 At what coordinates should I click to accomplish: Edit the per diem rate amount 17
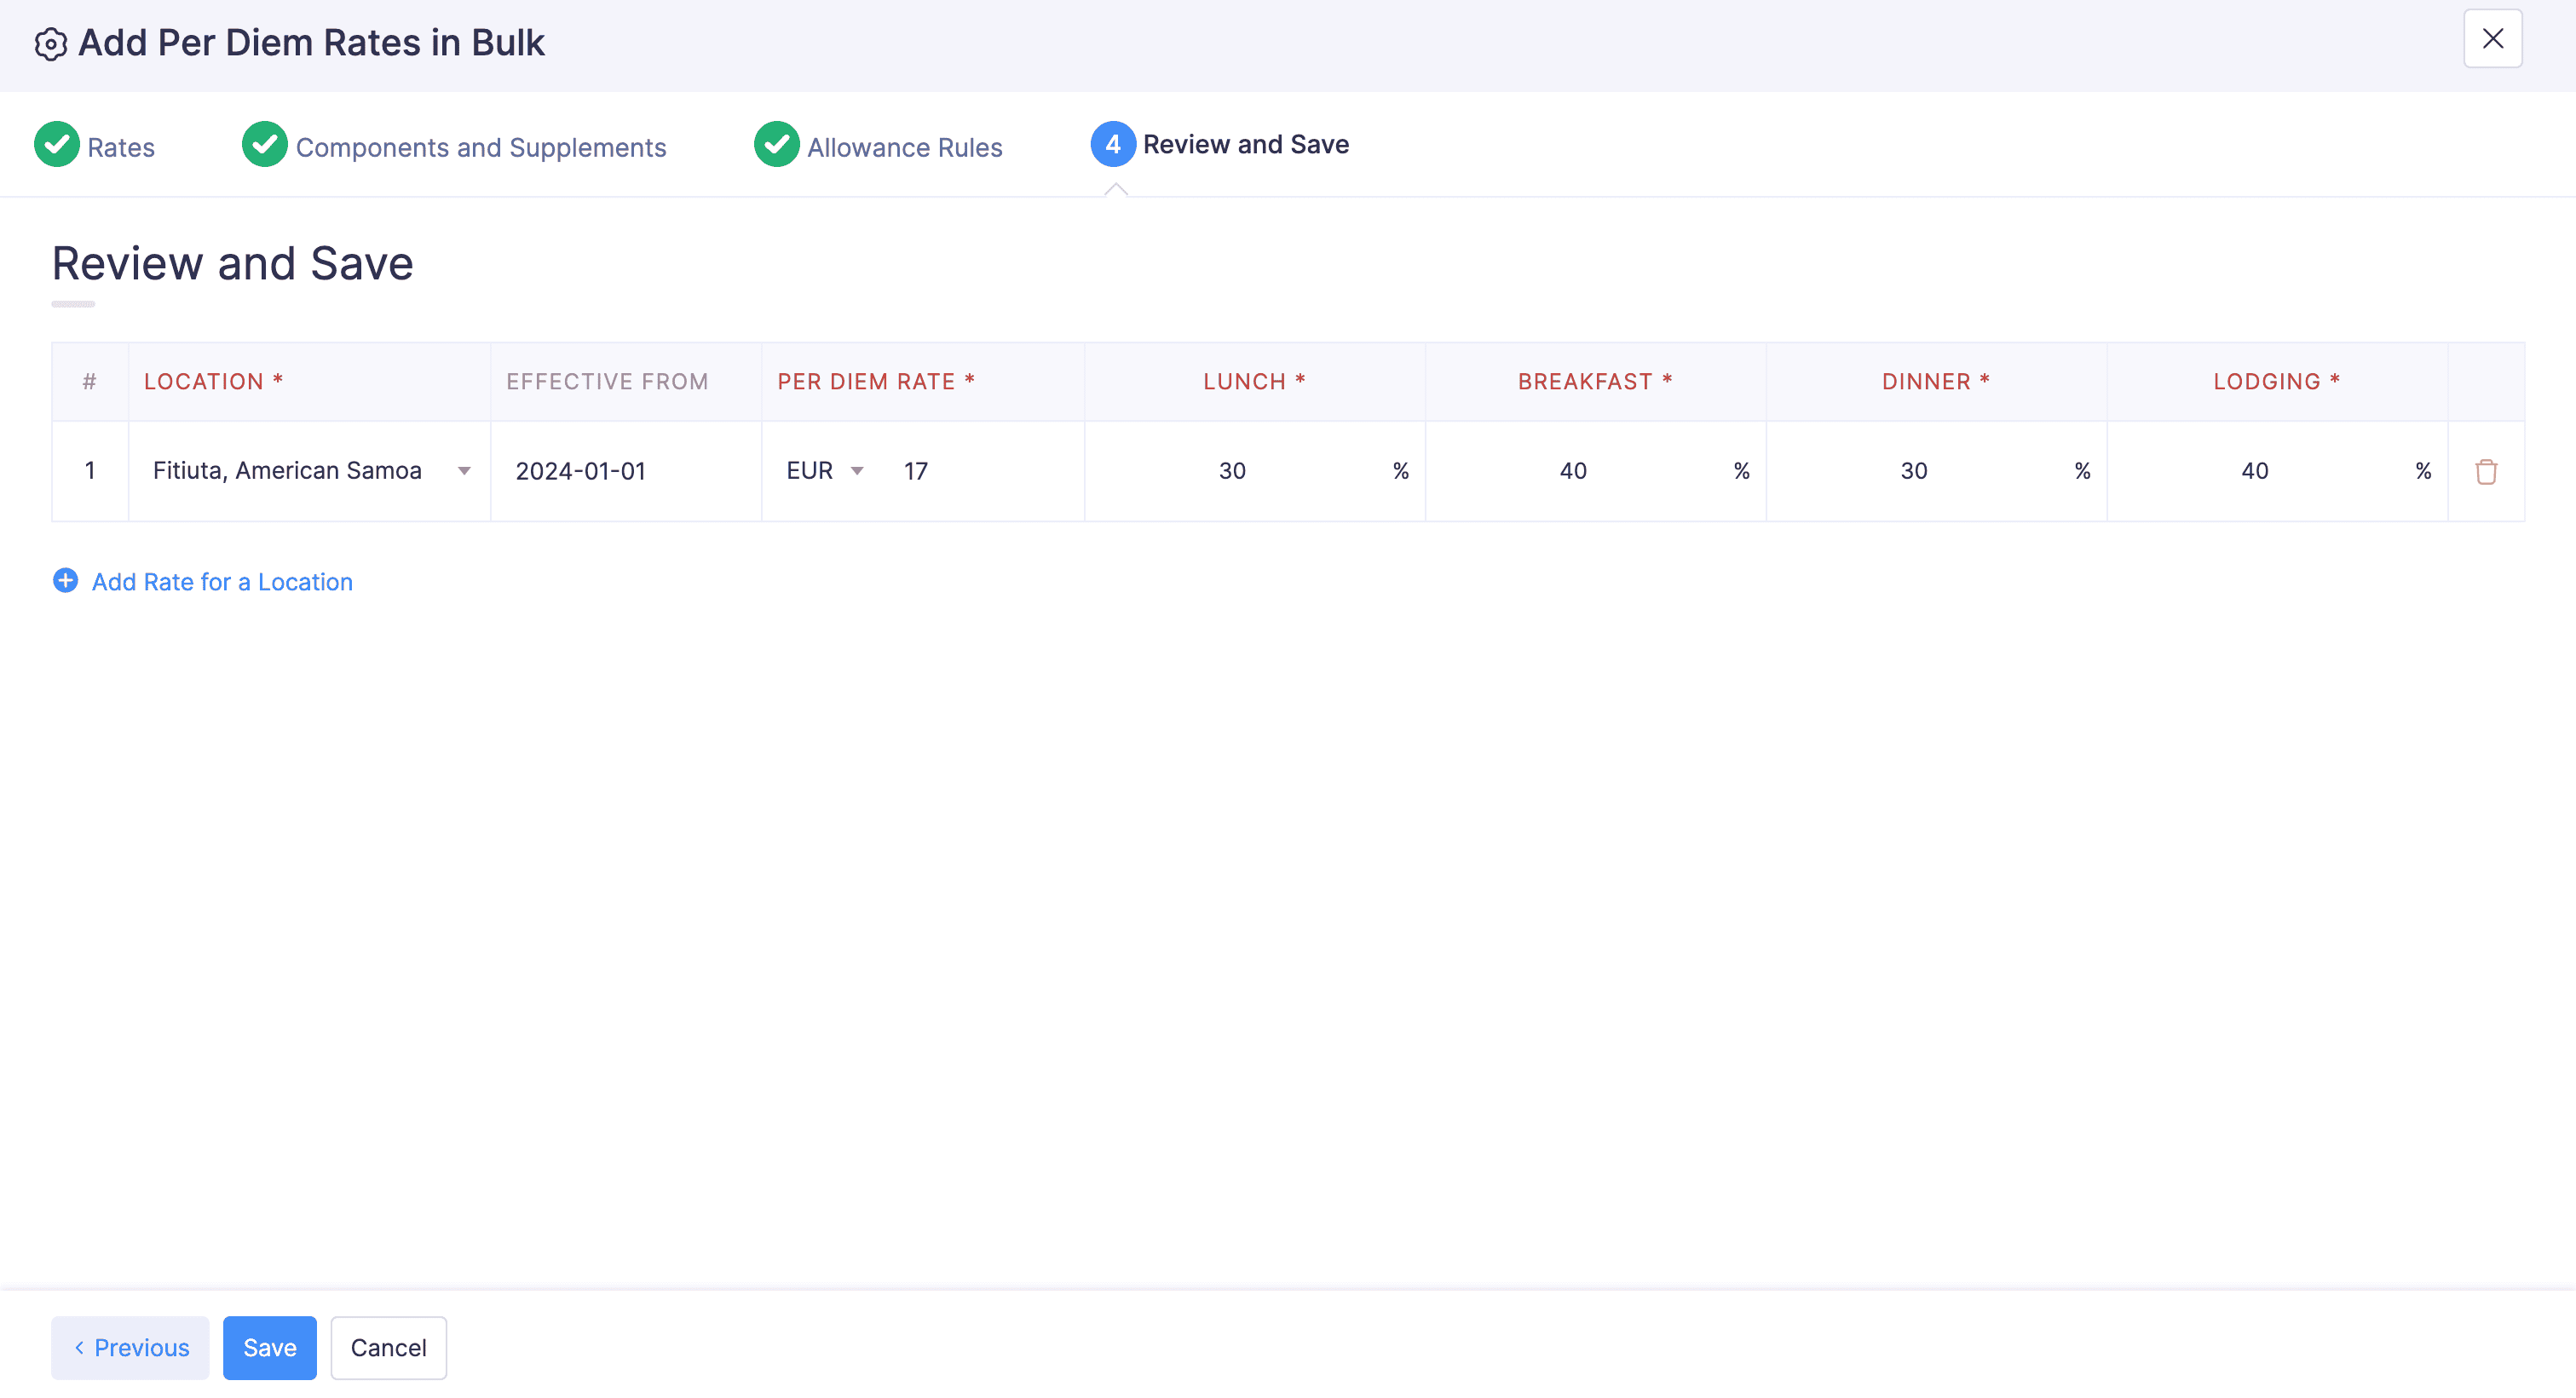pos(980,471)
